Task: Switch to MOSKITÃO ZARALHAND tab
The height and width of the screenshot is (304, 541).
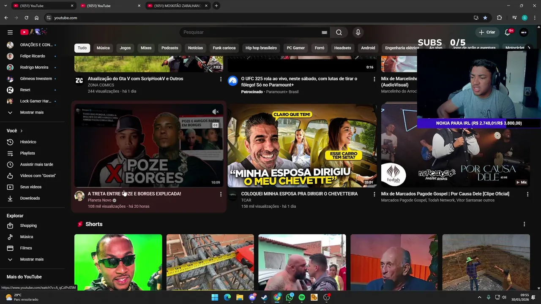Action: (178, 5)
